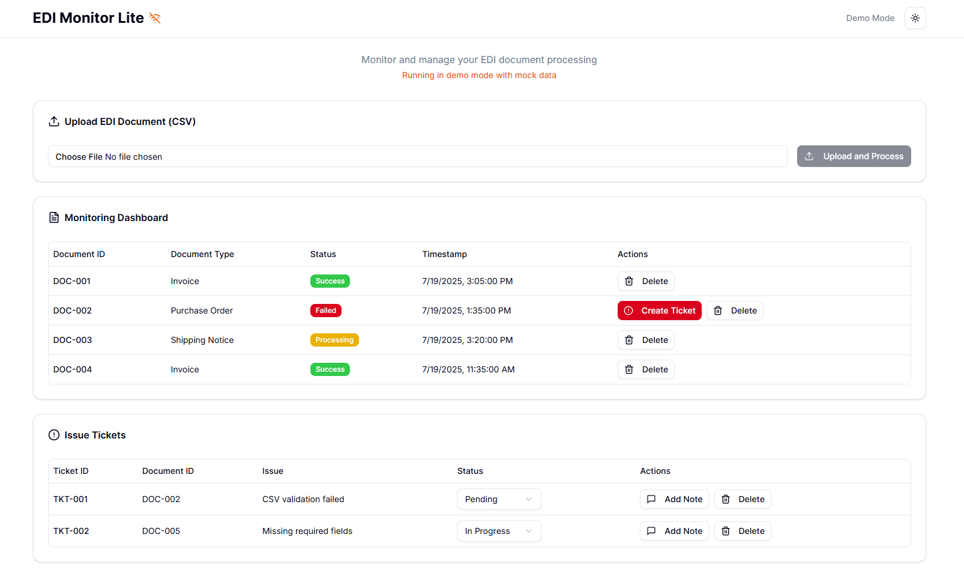This screenshot has height=570, width=964.
Task: Click trash icon for ticket TKT-002
Action: 726,531
